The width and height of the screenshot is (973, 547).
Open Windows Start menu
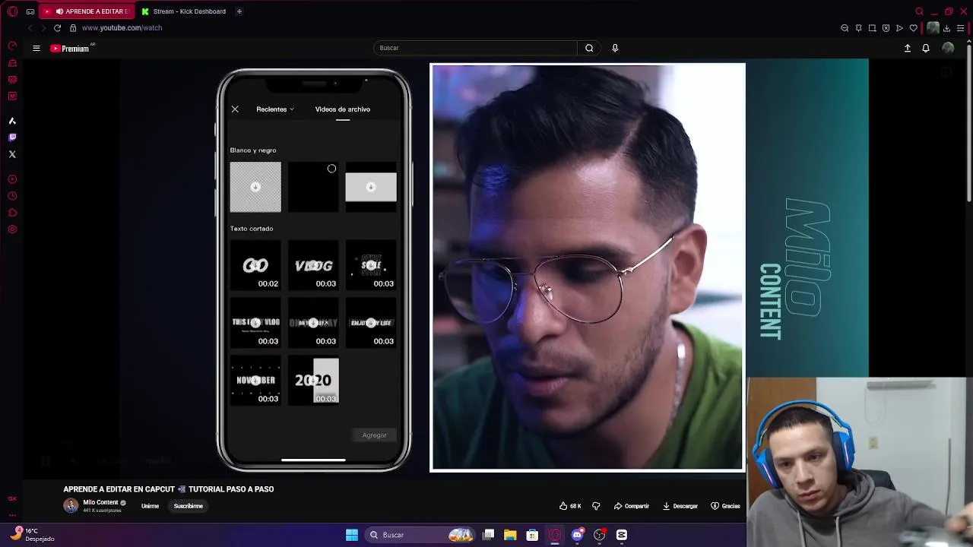(x=352, y=535)
